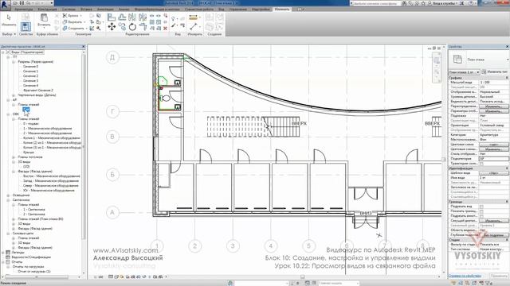This screenshot has height=286, width=510.
Task: Select the Move tool
Action: 112,26
